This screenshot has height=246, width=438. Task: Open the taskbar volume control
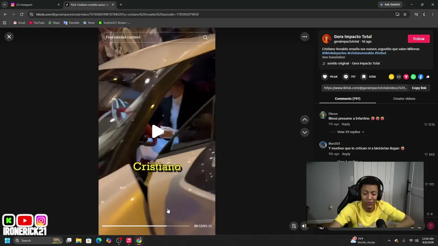(416, 241)
